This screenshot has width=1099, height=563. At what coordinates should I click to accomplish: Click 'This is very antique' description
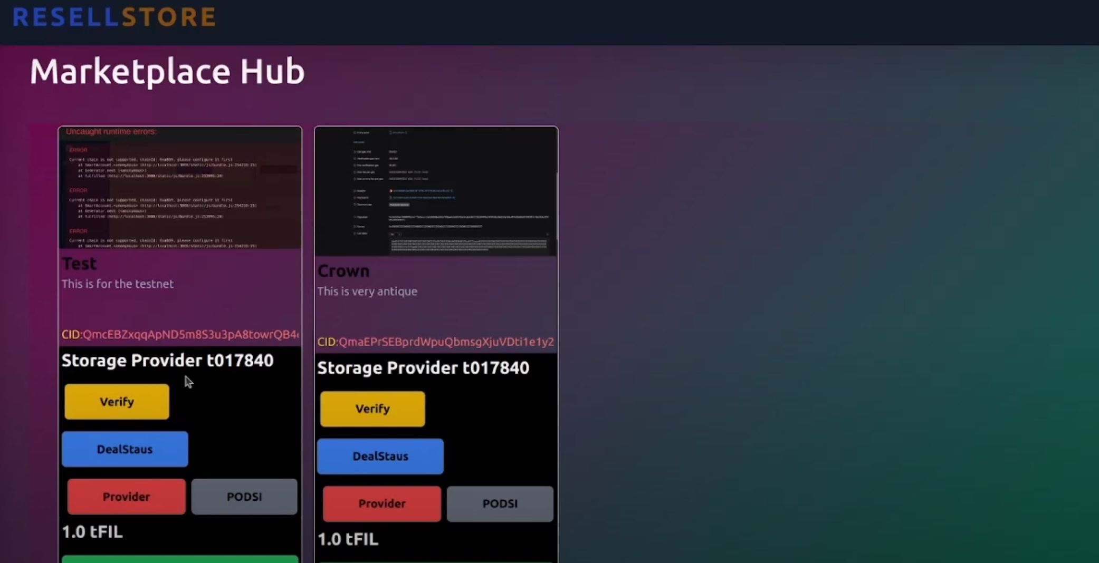coord(367,291)
